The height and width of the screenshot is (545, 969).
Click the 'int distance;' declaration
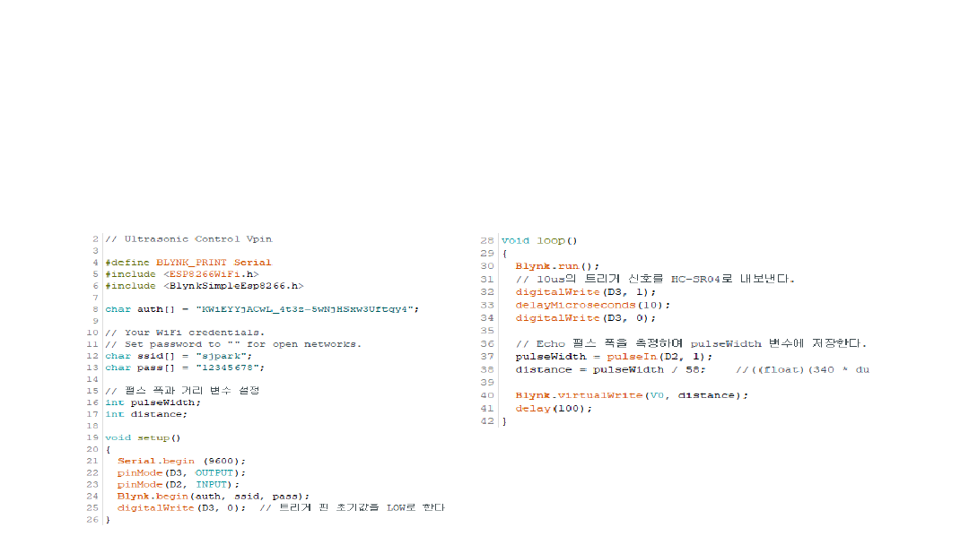[x=146, y=414]
